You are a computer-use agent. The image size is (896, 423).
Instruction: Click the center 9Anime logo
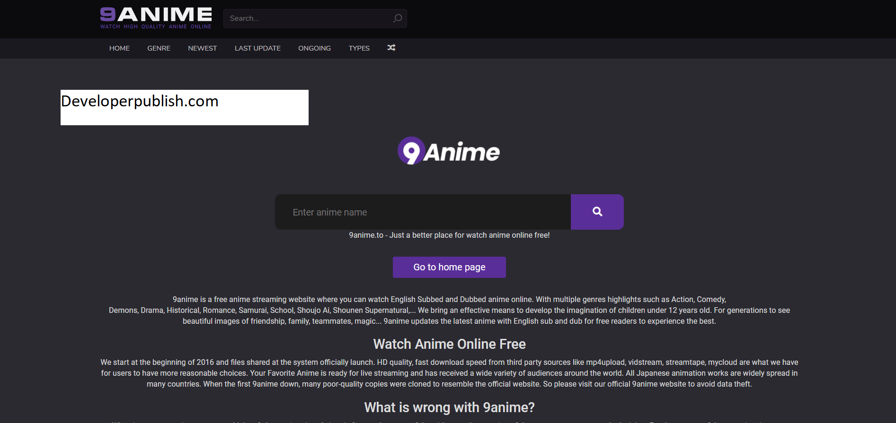(x=449, y=151)
